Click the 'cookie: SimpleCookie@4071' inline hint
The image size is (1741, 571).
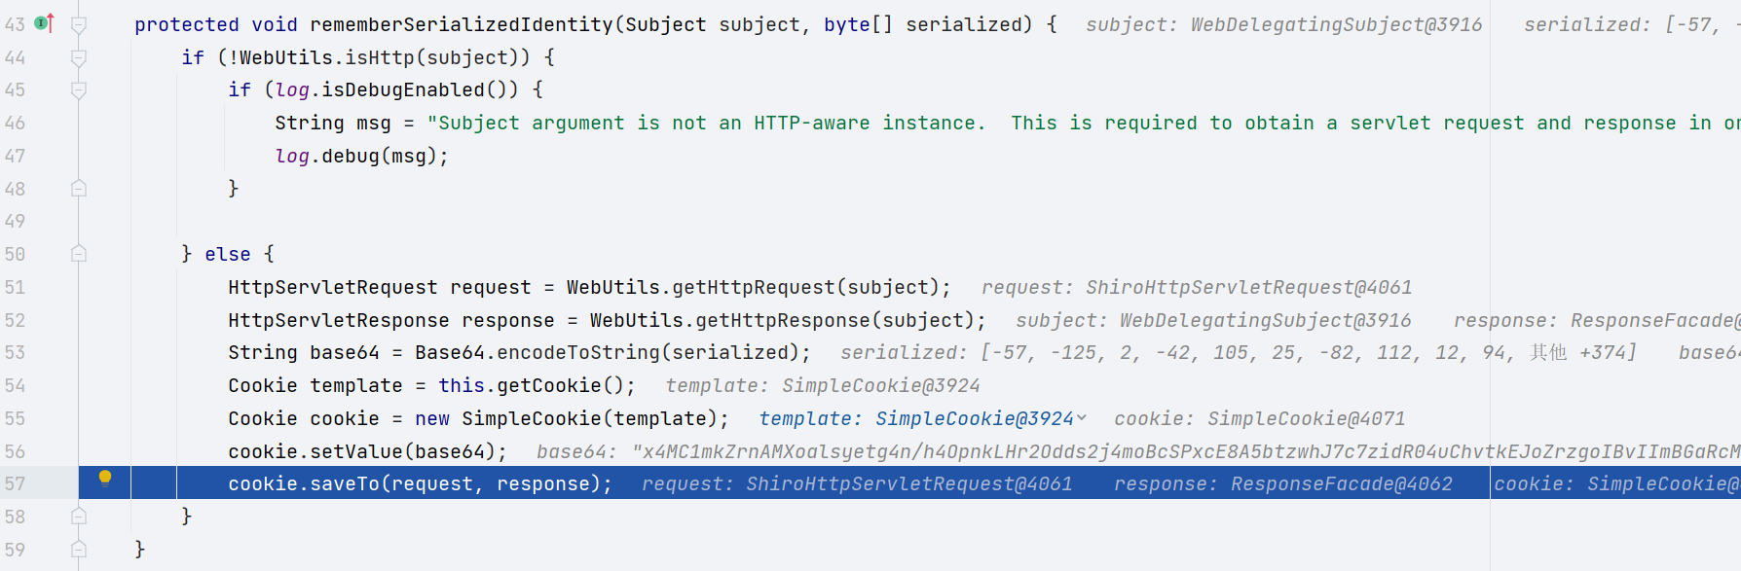coord(1259,419)
